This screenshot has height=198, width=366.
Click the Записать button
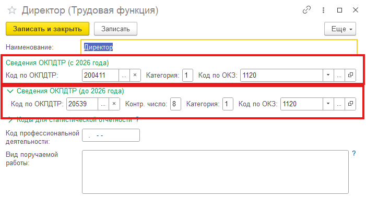tap(115, 29)
